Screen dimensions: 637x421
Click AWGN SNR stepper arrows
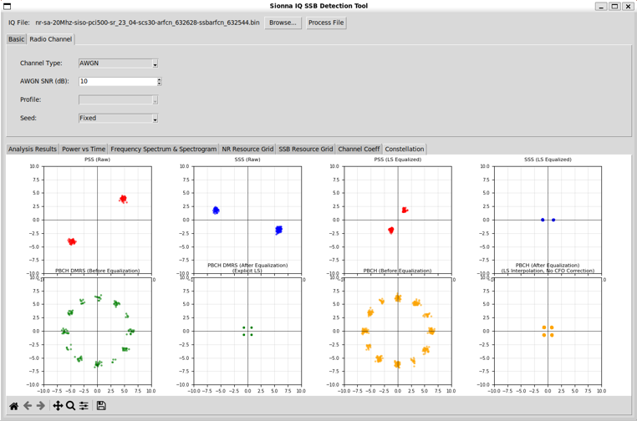click(159, 82)
